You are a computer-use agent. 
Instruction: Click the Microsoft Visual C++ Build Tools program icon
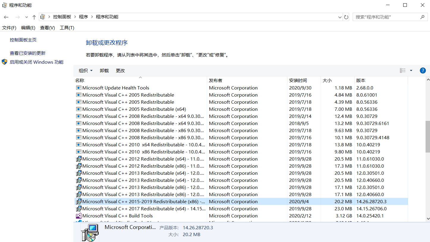click(x=79, y=216)
